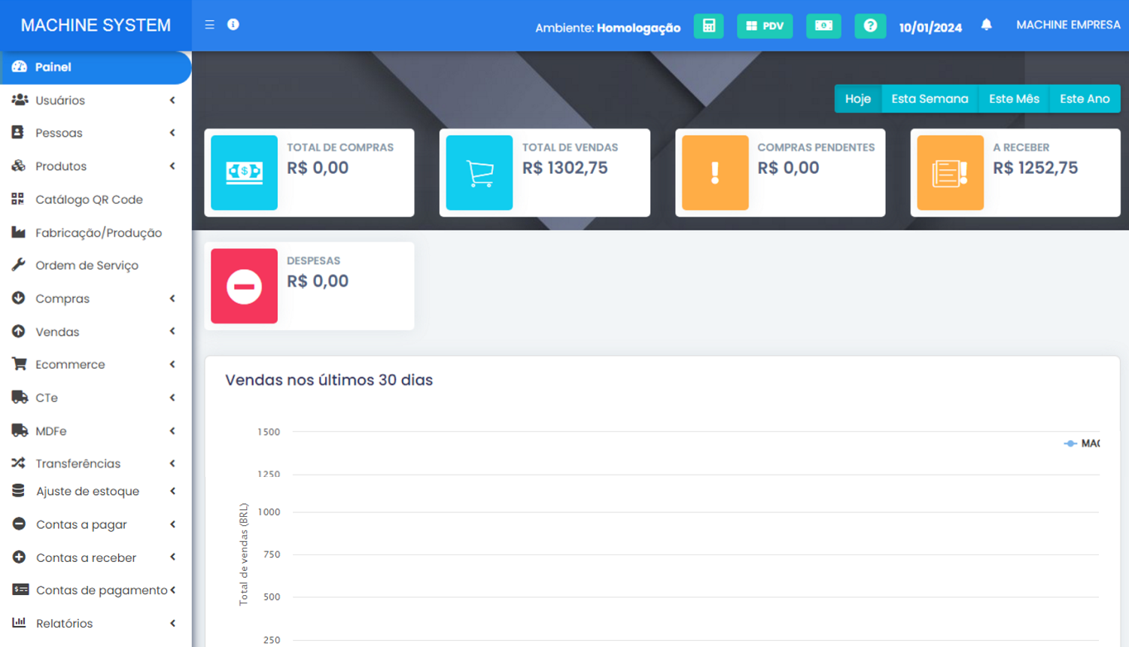Expand the Contas de pagamento arrow
1129x647 pixels.
[x=172, y=591]
